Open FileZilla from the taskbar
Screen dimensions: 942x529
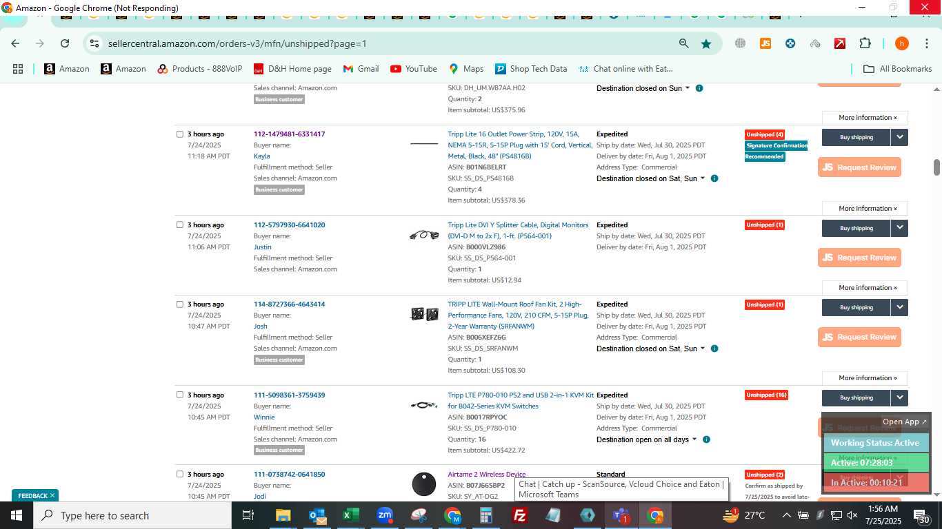(x=520, y=515)
